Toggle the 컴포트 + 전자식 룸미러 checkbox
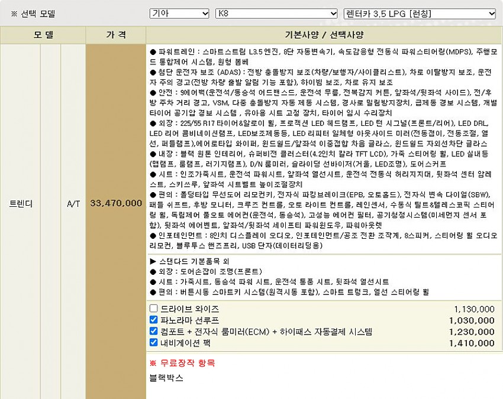The height and width of the screenshot is (399, 503). 154,332
